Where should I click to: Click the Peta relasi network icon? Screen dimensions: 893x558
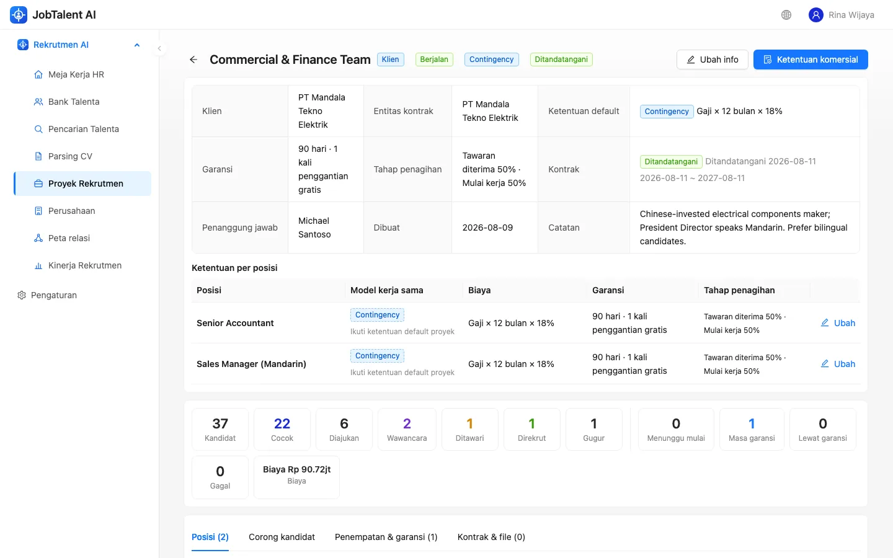tap(38, 238)
